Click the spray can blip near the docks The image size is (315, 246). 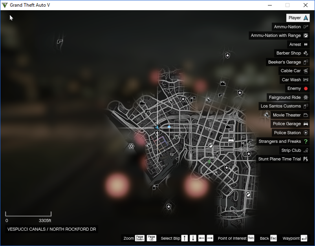[x=155, y=187]
